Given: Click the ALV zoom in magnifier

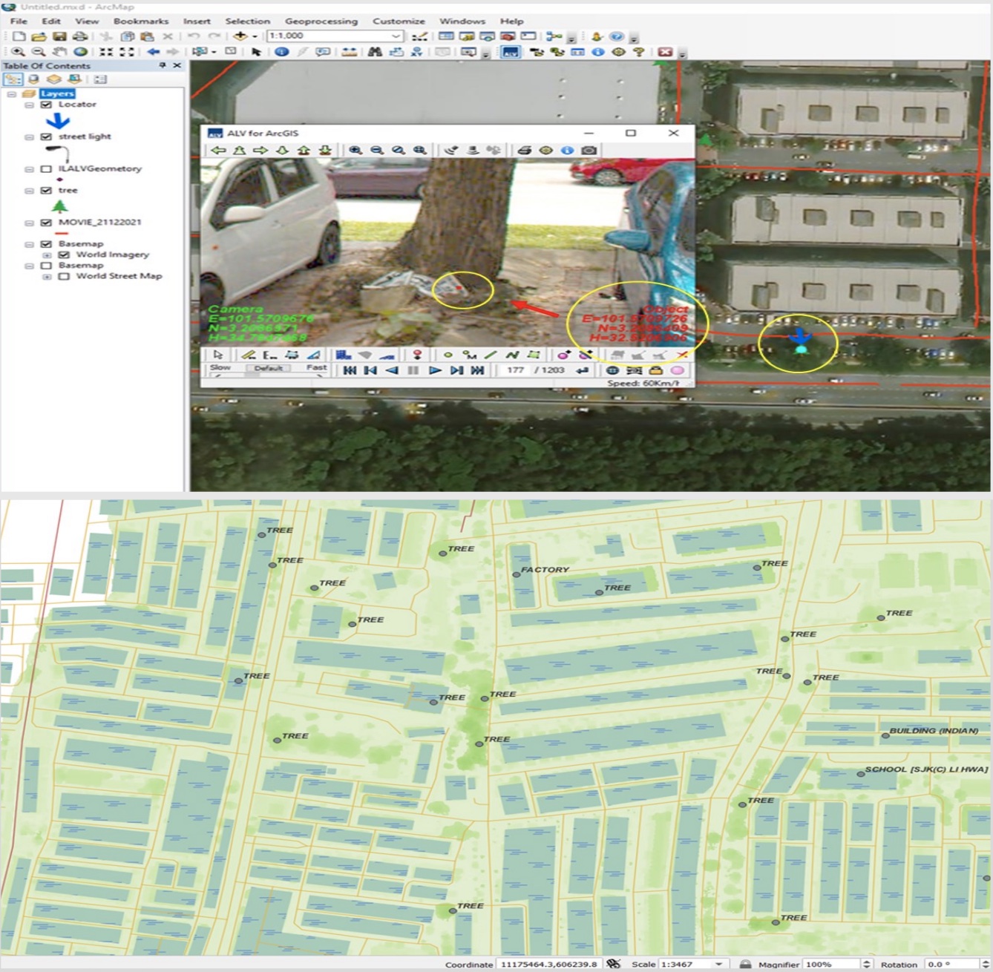Looking at the screenshot, I should coord(355,150).
